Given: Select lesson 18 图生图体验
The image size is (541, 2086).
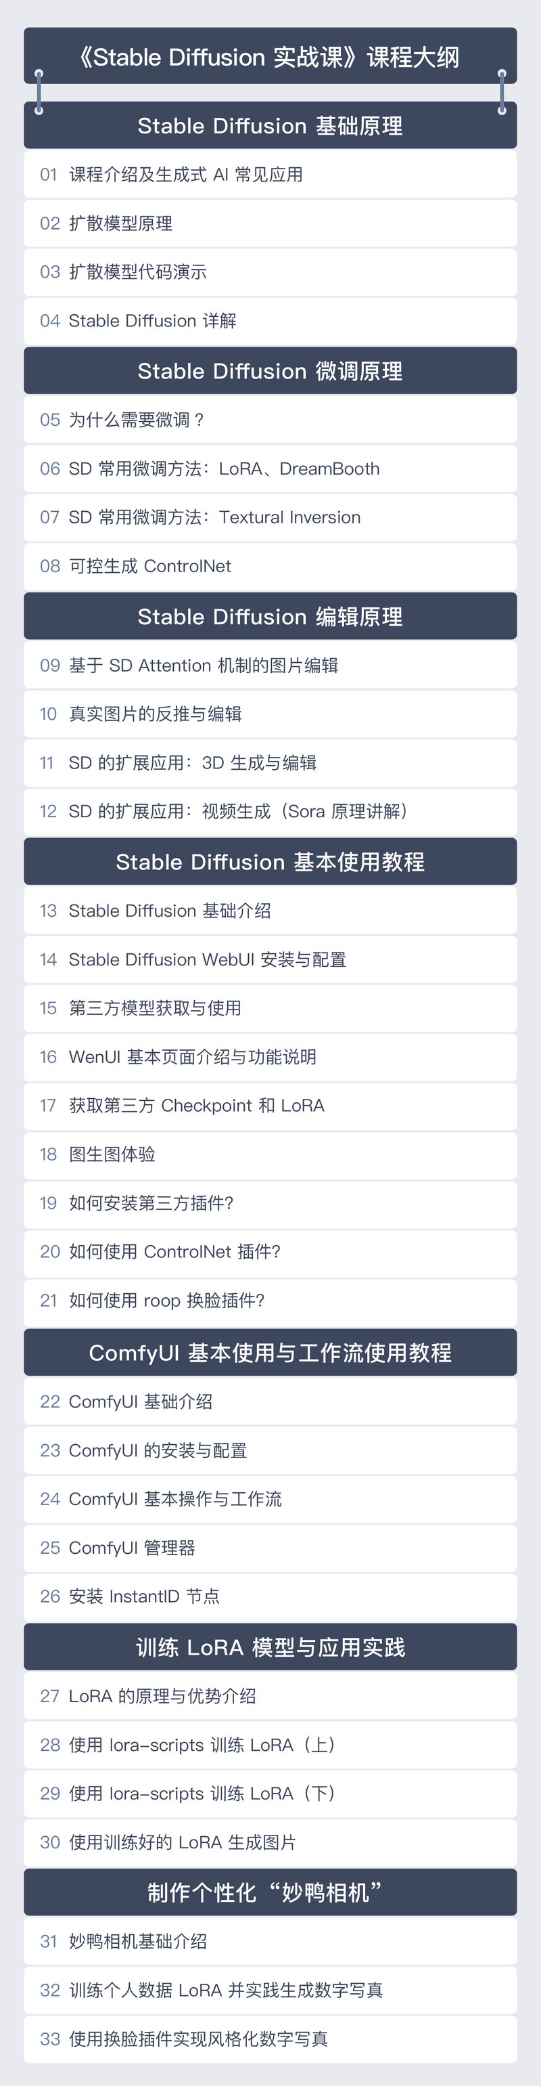Looking at the screenshot, I should click(x=270, y=1154).
